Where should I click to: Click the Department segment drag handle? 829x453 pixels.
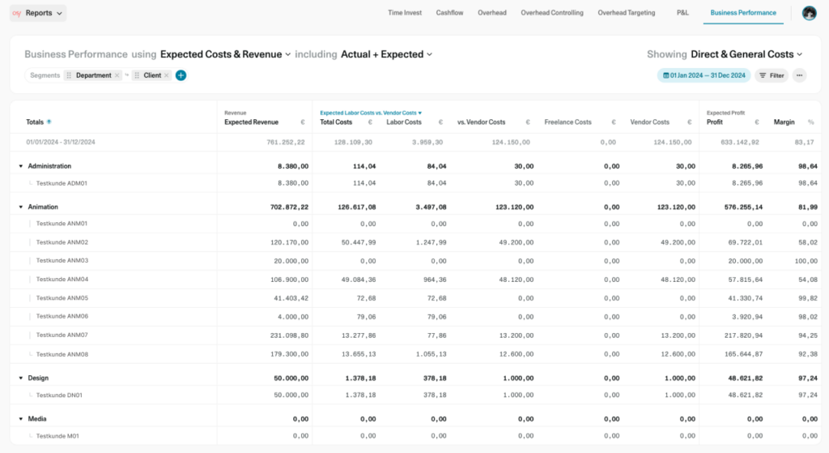pos(69,75)
